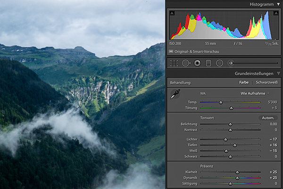Click the ISO 200 readout
The image size is (283, 189).
[175, 43]
